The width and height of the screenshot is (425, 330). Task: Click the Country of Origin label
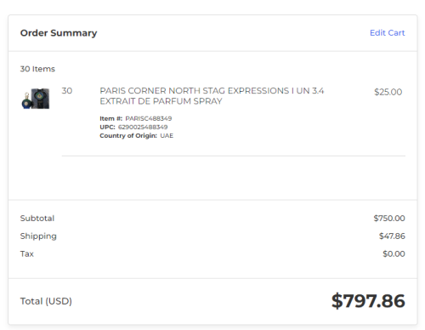[128, 135]
